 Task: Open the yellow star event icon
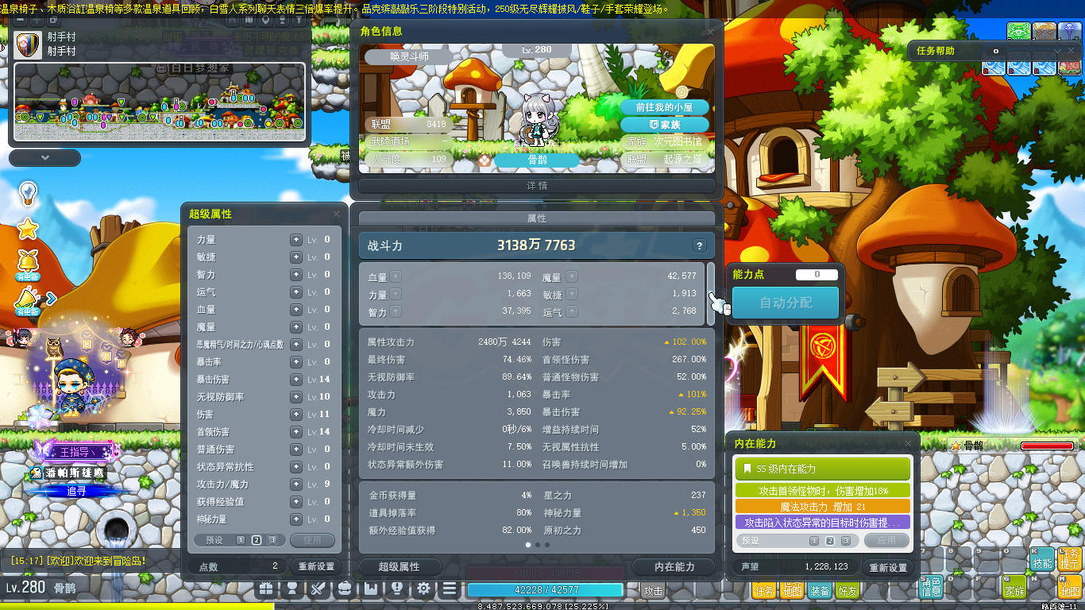(28, 229)
